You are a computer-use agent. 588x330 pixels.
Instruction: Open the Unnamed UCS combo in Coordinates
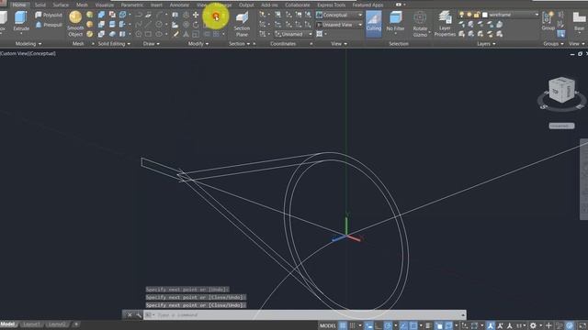pyautogui.click(x=293, y=34)
